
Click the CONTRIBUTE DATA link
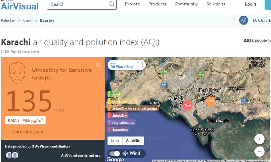25,132
